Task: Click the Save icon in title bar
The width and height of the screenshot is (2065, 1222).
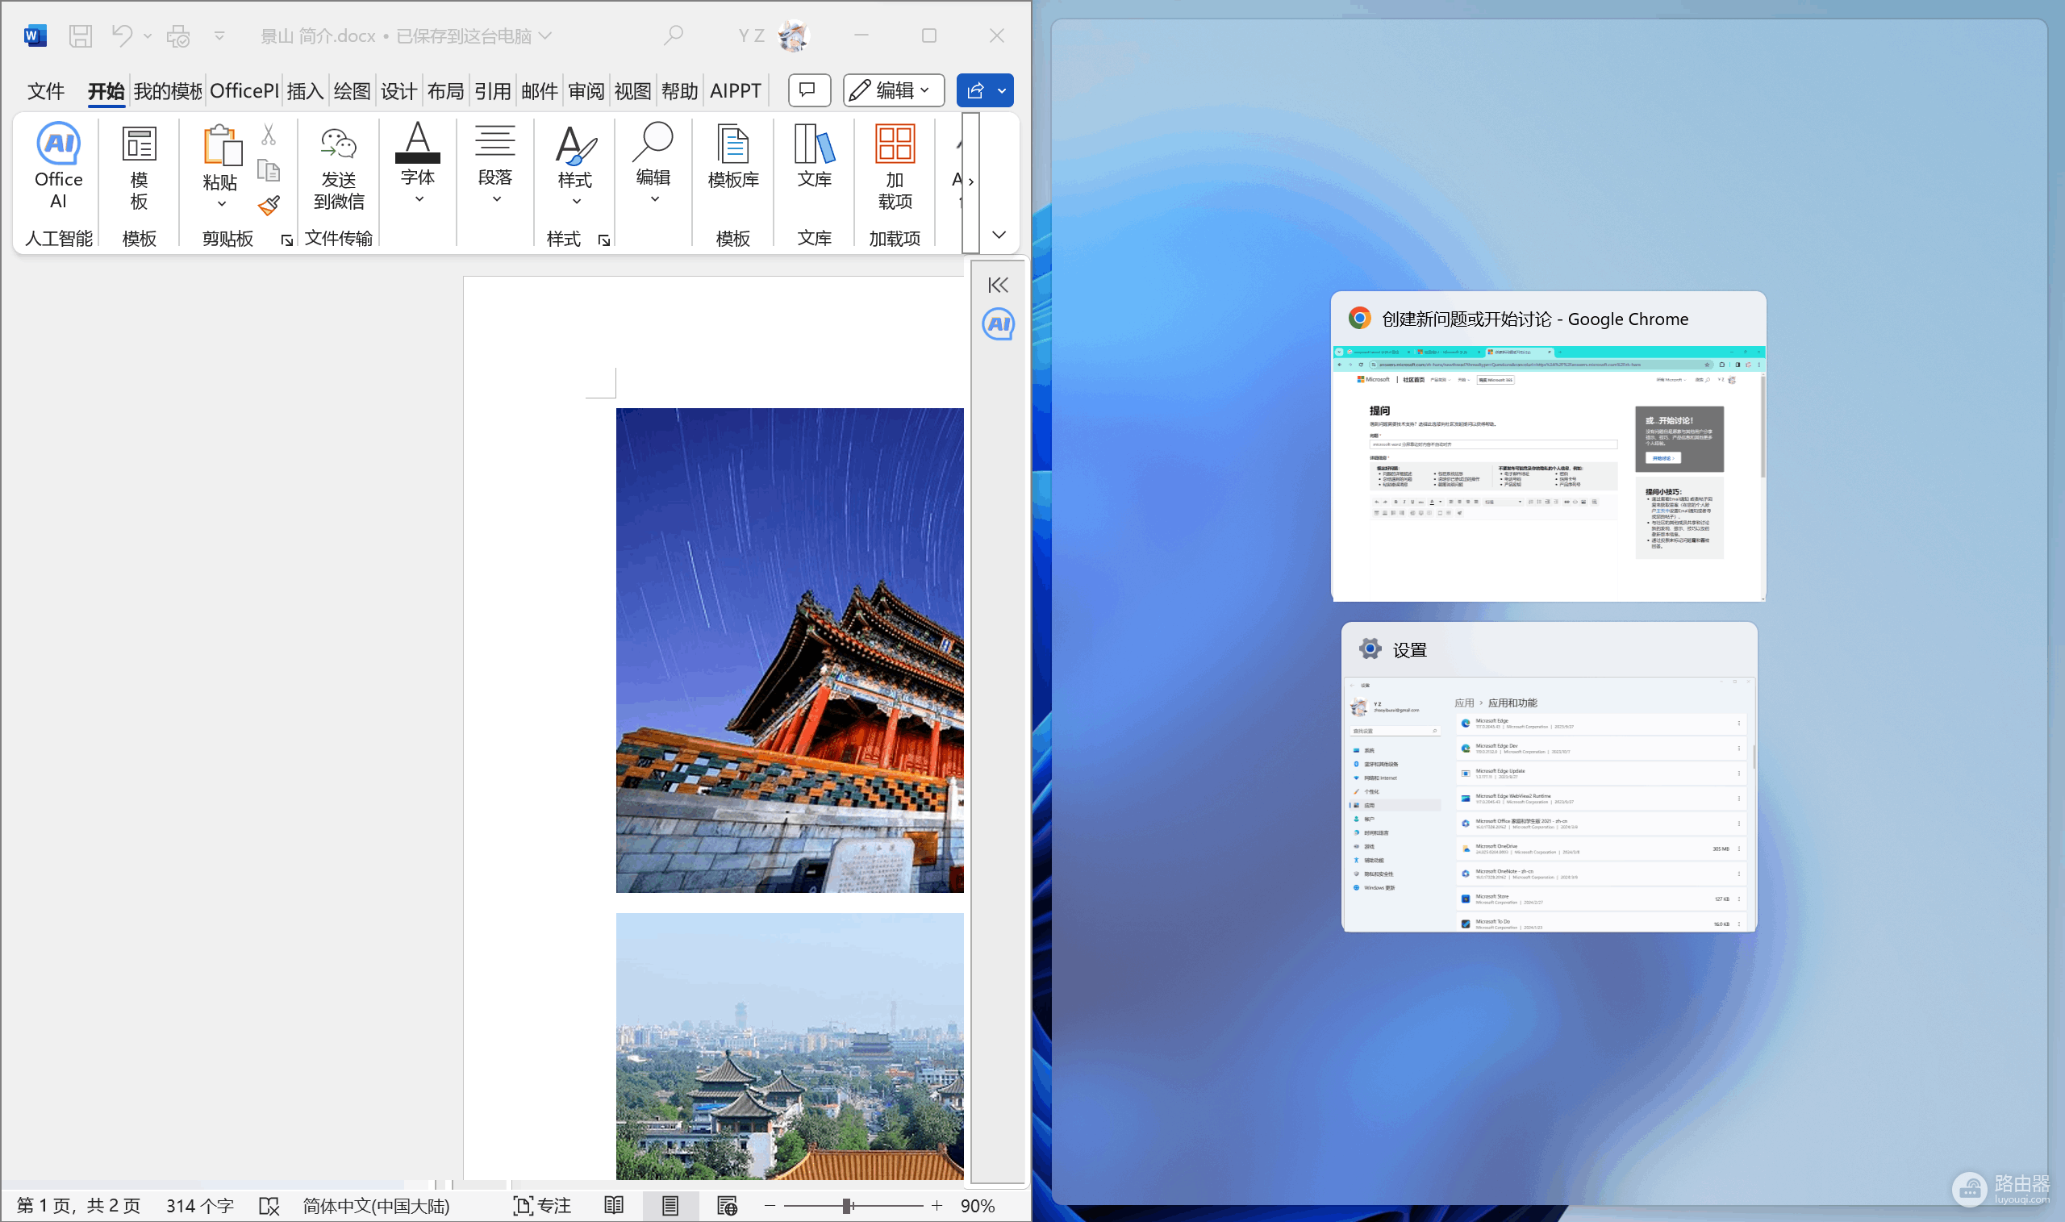Action: (80, 35)
